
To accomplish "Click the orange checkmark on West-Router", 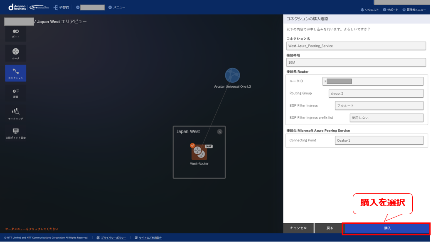I will coord(192,146).
